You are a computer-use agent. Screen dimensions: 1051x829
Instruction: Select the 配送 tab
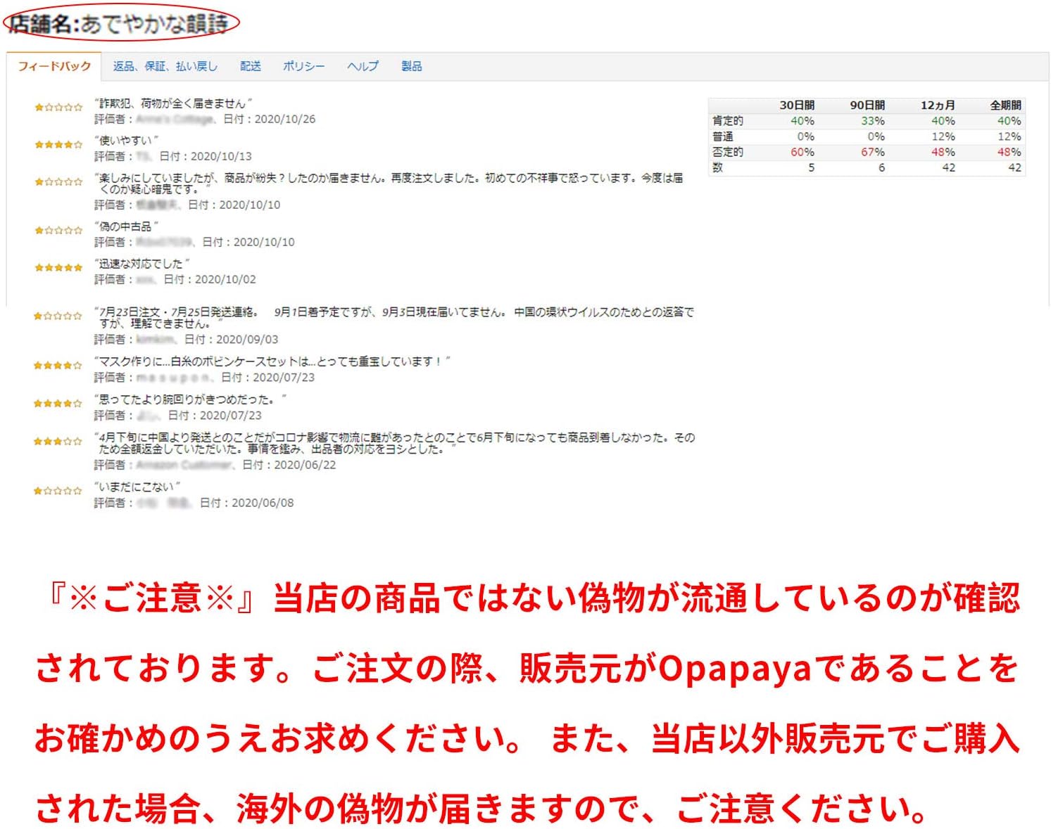(250, 65)
